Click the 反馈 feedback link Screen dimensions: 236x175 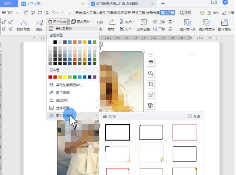(x=194, y=117)
